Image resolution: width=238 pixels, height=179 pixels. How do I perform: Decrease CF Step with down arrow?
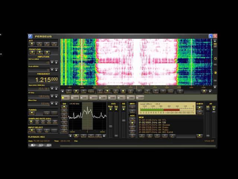(52, 96)
